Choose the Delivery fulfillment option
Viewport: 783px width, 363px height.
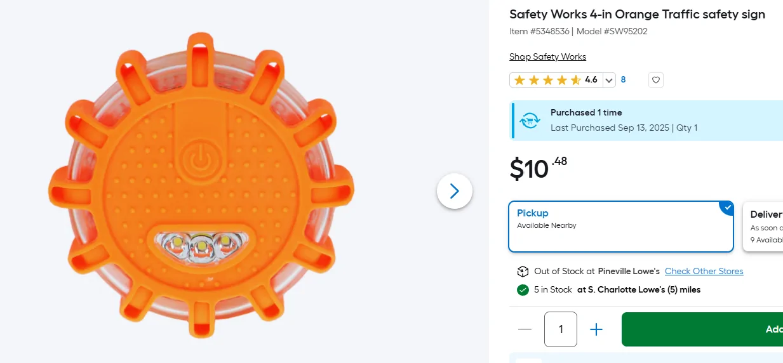764,227
